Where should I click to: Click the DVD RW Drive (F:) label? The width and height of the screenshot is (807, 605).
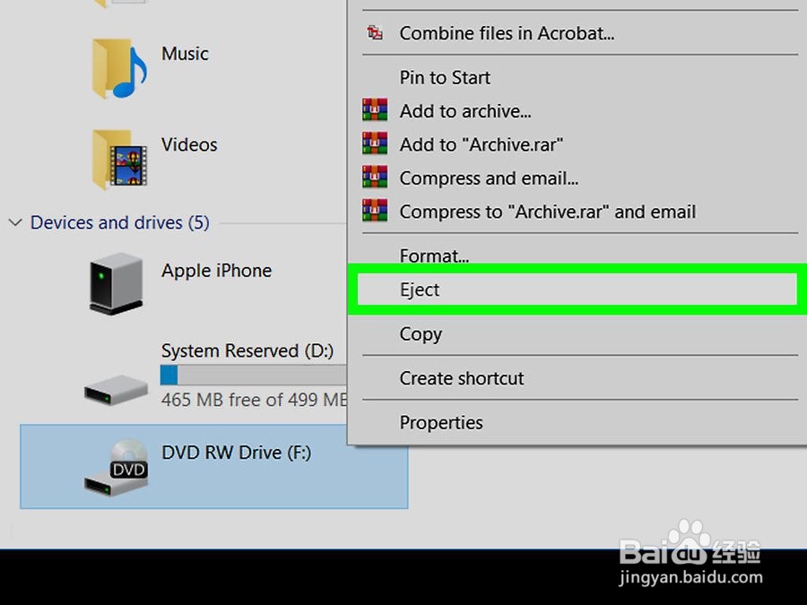click(x=236, y=453)
